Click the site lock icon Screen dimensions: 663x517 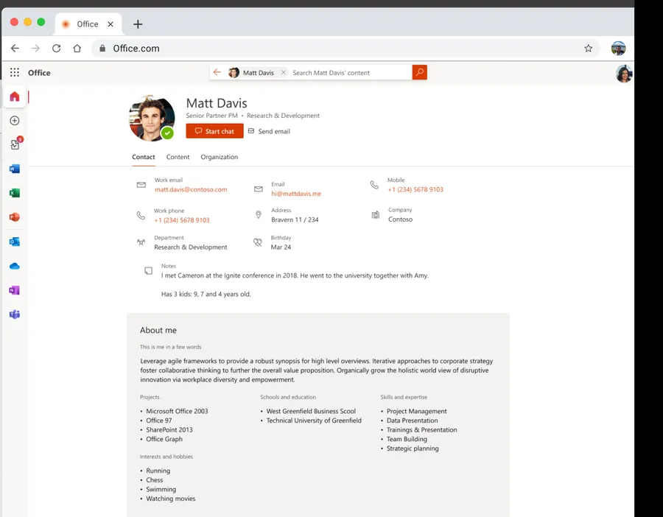[x=102, y=48]
